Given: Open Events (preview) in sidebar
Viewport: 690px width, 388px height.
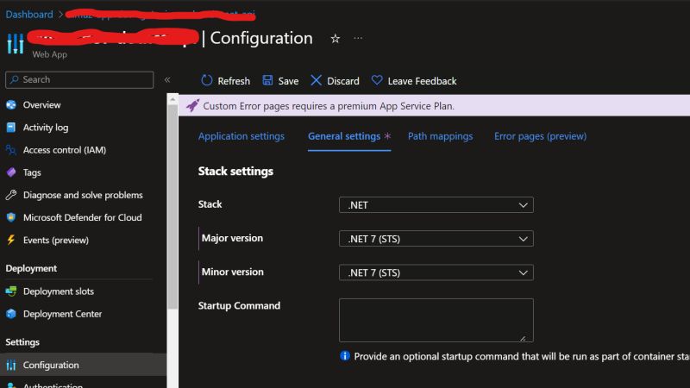Looking at the screenshot, I should pos(56,241).
